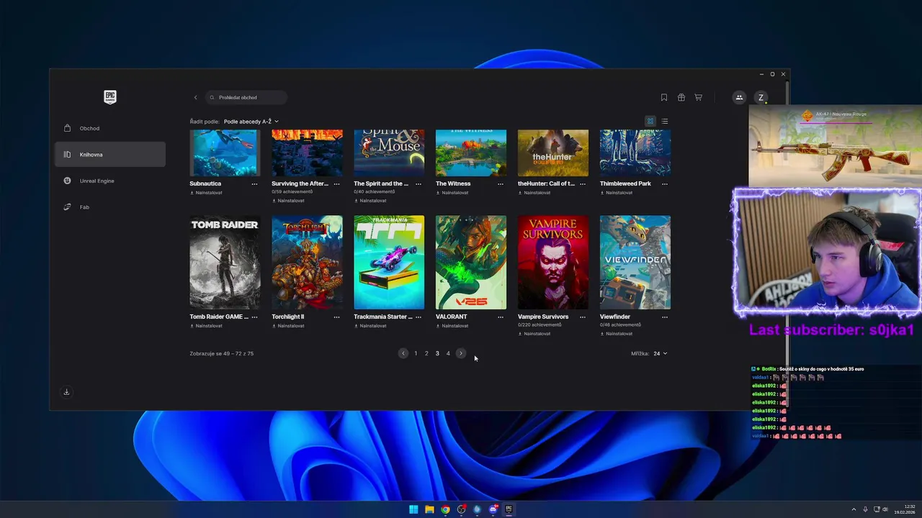Open Discord from the taskbar
Image resolution: width=922 pixels, height=518 pixels.
click(x=493, y=509)
